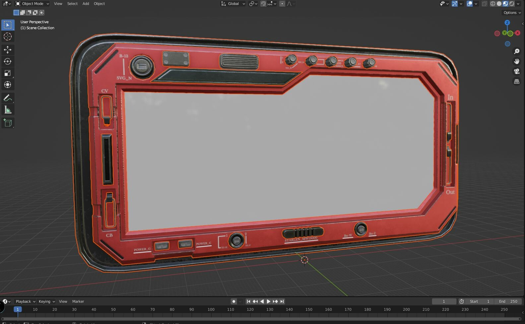Activate the Transform tool

[8, 85]
